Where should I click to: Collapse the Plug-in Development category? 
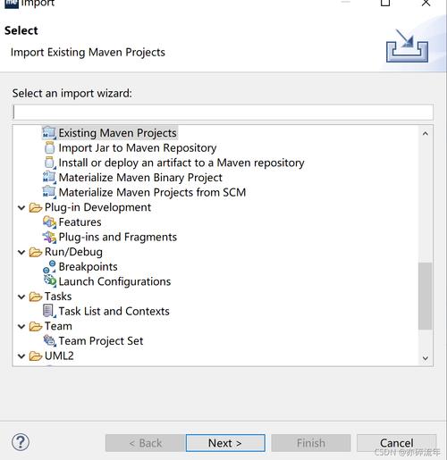coord(21,207)
